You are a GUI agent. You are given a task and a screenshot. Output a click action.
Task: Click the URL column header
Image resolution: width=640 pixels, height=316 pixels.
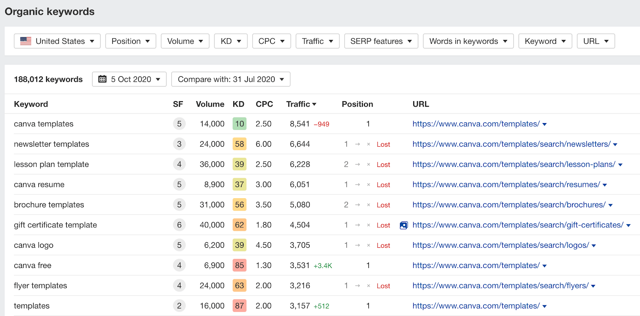coord(421,104)
